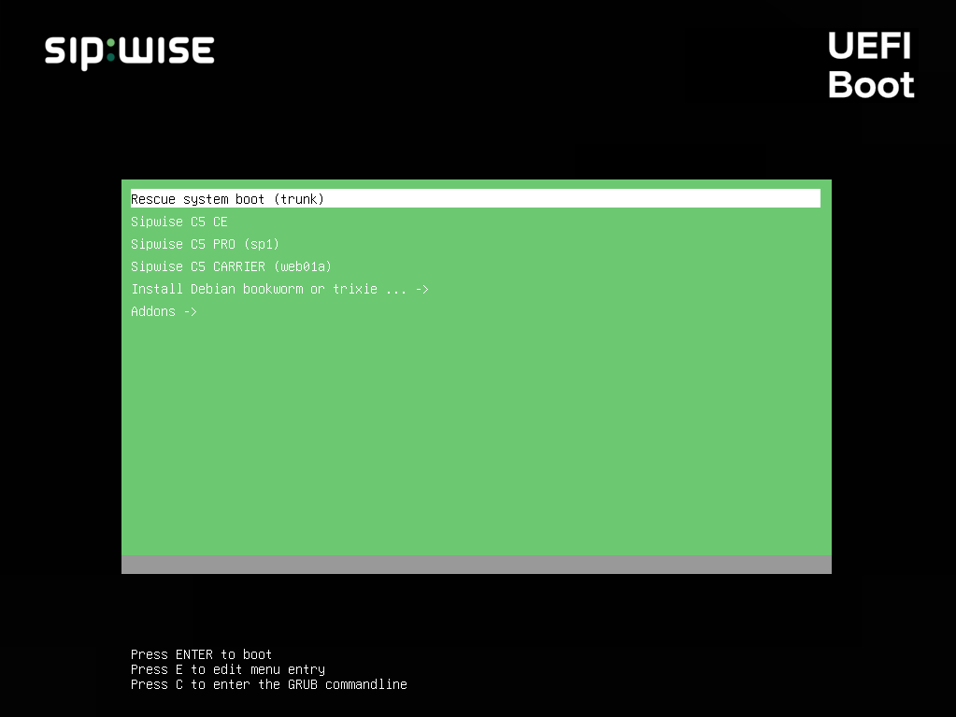Click the 'Press C to enter the GRUB commandline' hint
The height and width of the screenshot is (717, 956).
click(x=269, y=684)
